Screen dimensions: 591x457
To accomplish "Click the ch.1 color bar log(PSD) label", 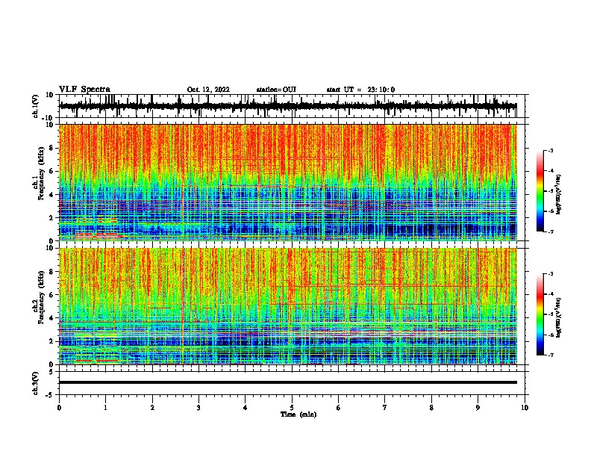I will [x=559, y=194].
